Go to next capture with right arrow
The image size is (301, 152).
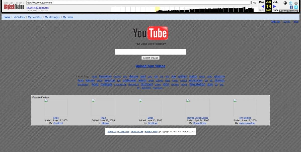274,7
